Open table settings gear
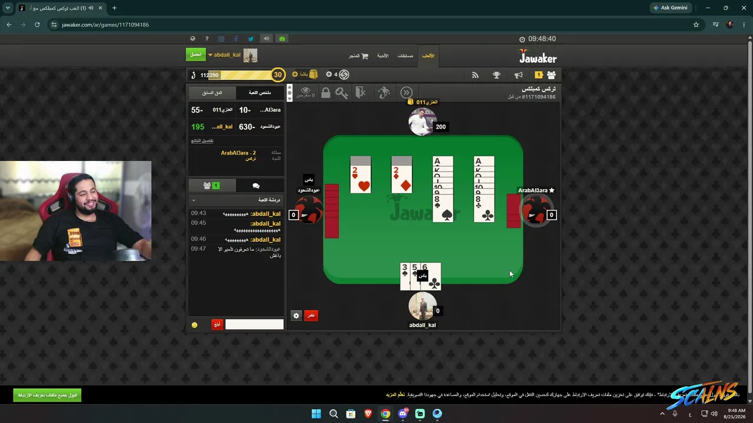This screenshot has height=423, width=753. pyautogui.click(x=296, y=315)
